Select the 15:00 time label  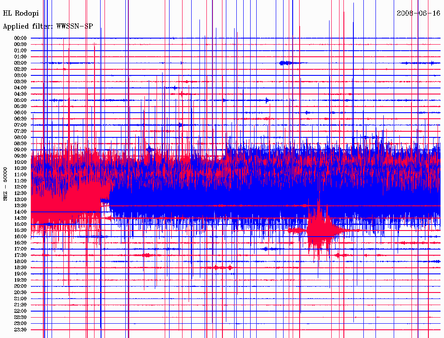coord(20,224)
